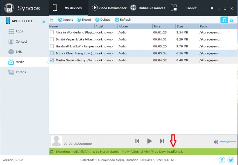238x165 pixels.
Task: Switch to the Online Resources tab
Action: (x=148, y=8)
